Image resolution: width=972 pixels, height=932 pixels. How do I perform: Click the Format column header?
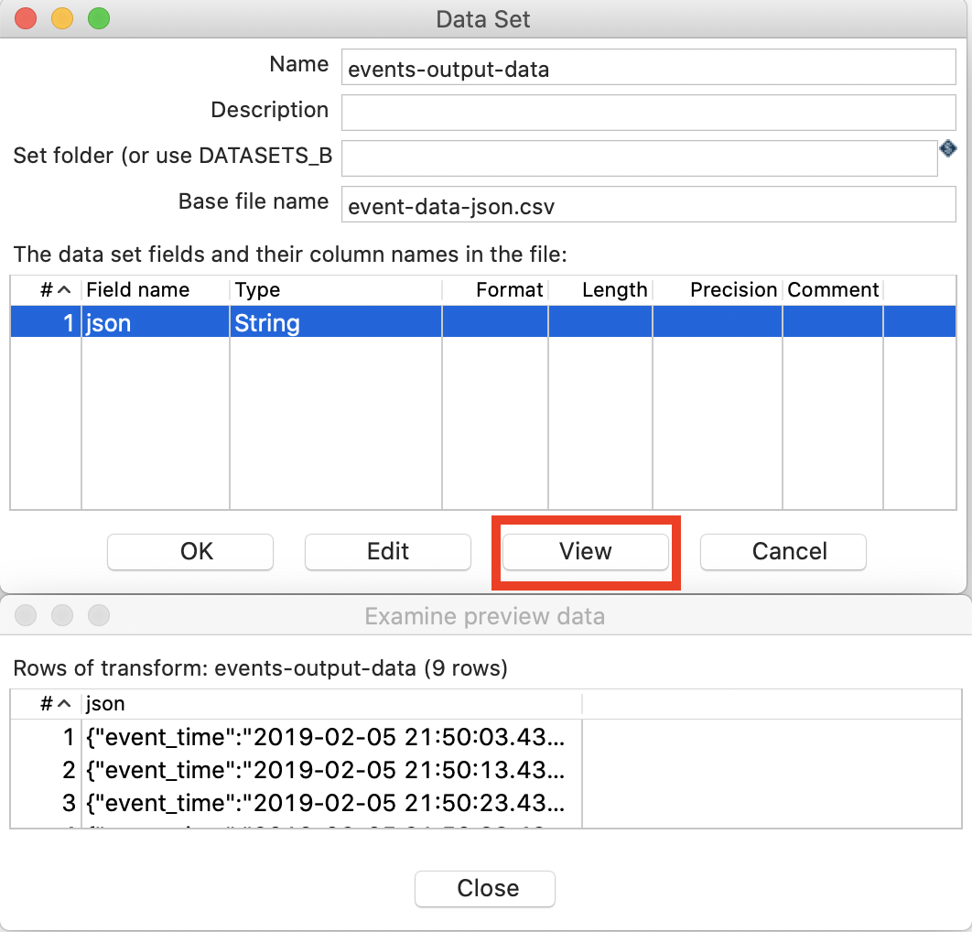494,289
